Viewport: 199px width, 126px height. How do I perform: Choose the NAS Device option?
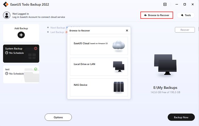point(99,87)
